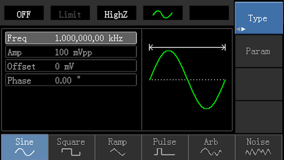The width and height of the screenshot is (284, 160).
Task: Toggle the Limit status box
Action: (70, 14)
